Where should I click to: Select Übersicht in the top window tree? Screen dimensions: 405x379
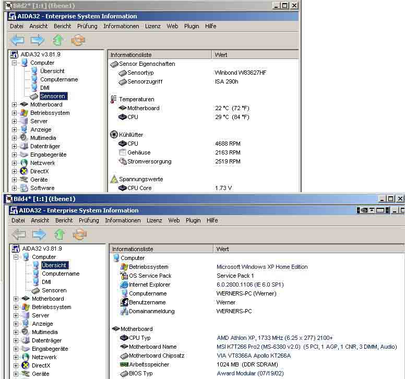[52, 71]
